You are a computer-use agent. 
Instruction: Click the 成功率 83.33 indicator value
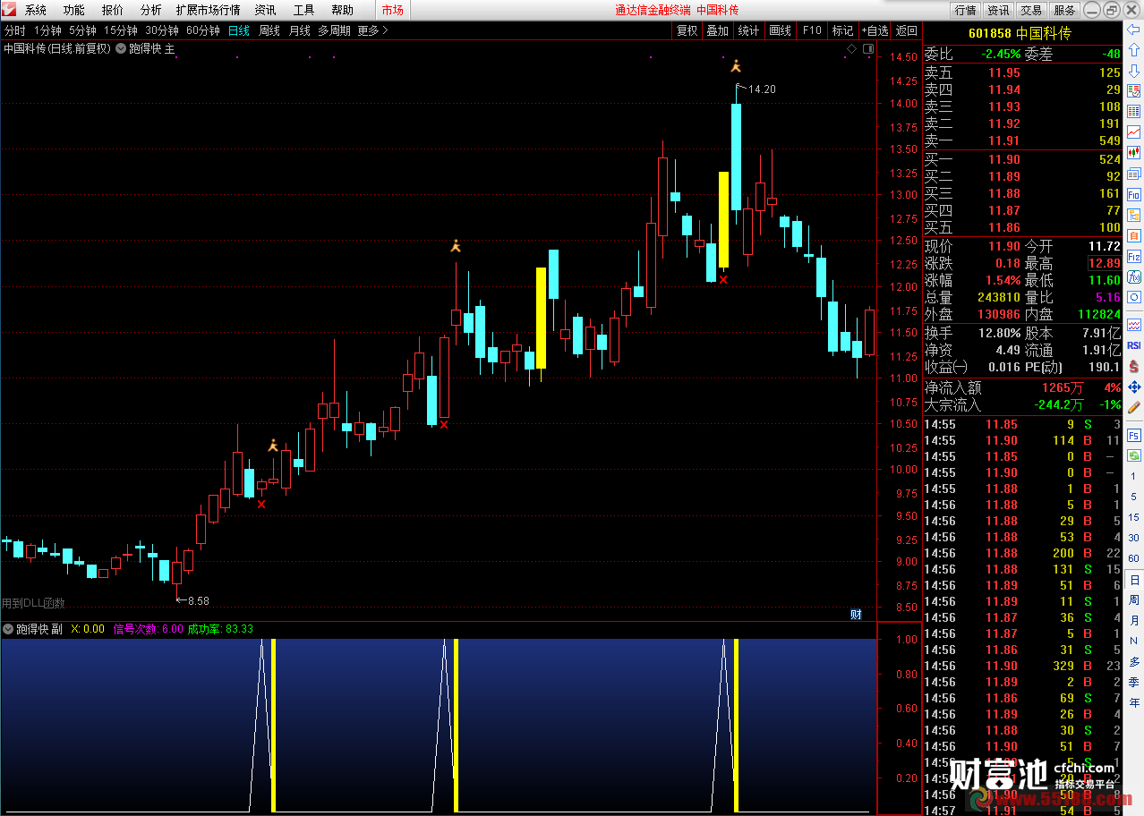[x=220, y=629]
